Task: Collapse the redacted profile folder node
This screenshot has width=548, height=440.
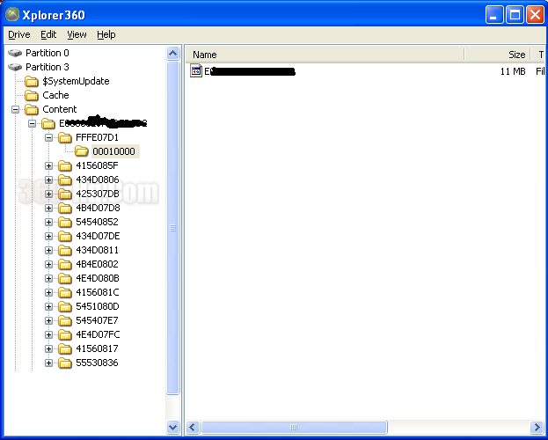Action: click(x=32, y=123)
